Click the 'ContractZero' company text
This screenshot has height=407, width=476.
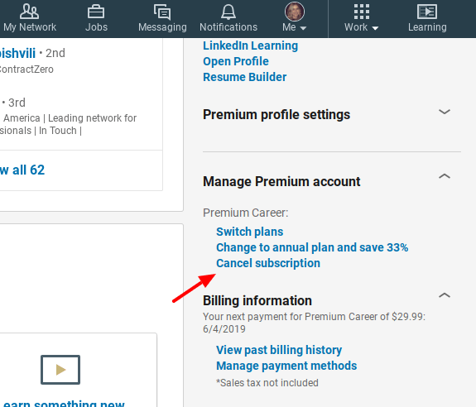[26, 69]
